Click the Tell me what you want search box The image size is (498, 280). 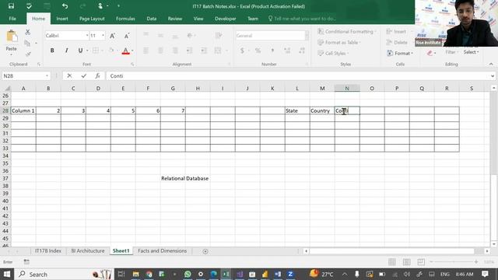[x=302, y=19]
